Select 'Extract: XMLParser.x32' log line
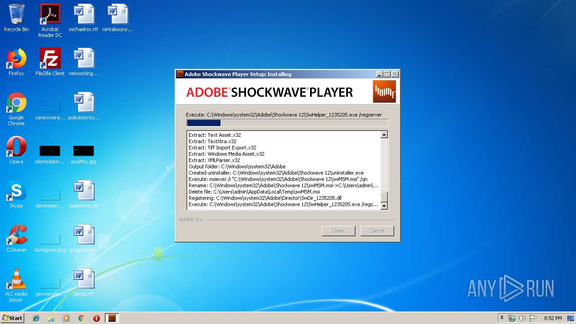 click(x=214, y=160)
